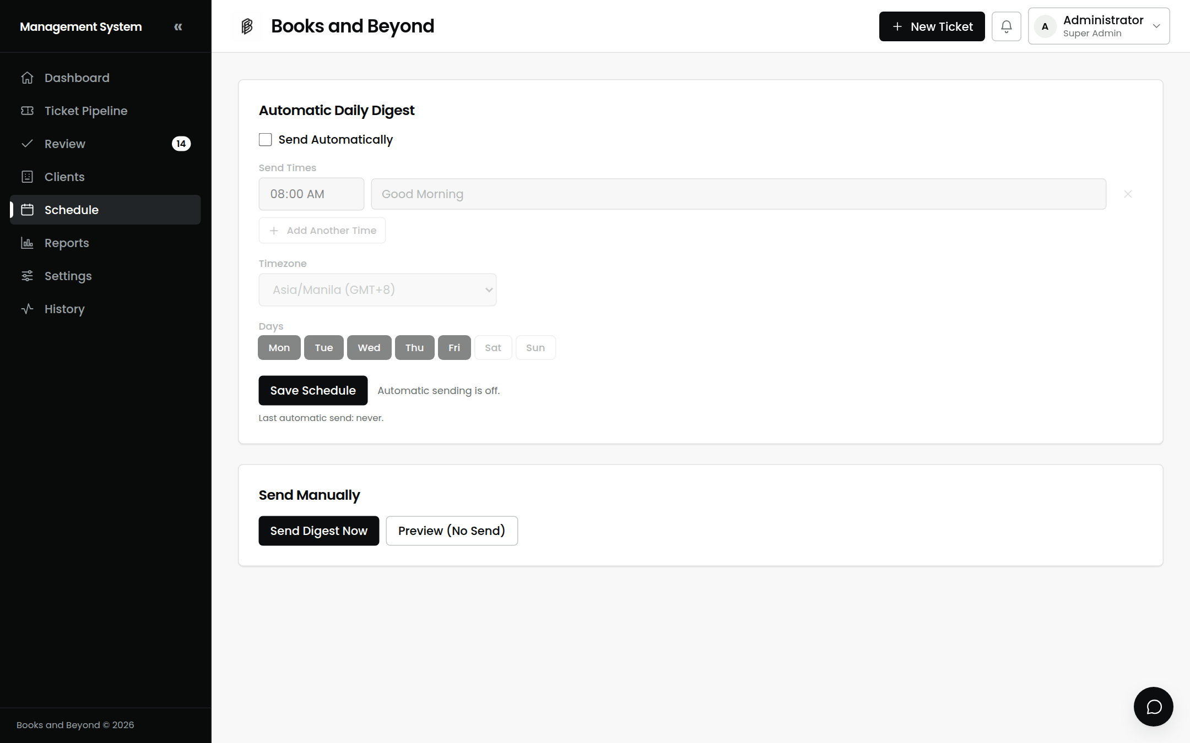Click the New Ticket button

coord(932,26)
